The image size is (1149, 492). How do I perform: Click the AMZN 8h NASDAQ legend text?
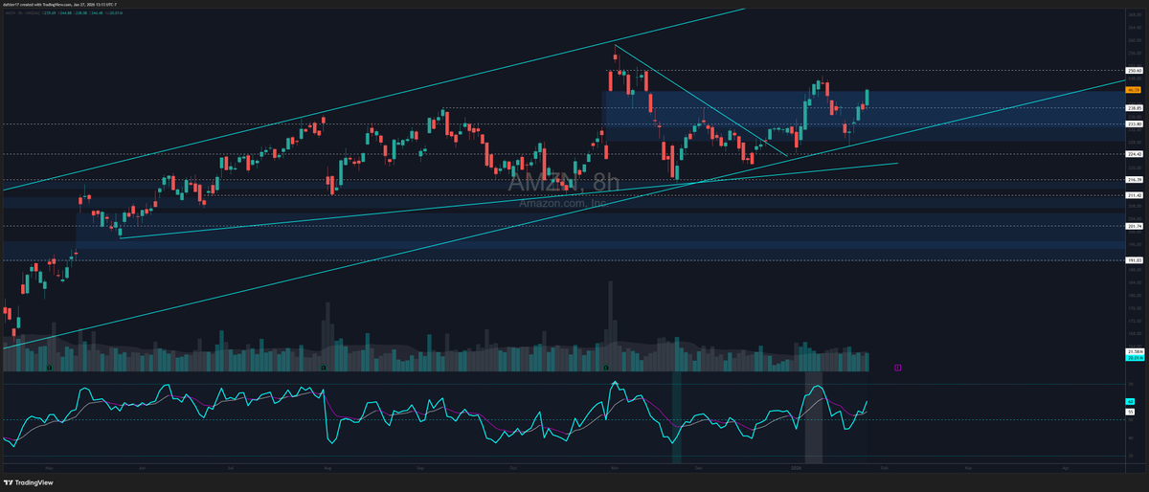pos(22,12)
